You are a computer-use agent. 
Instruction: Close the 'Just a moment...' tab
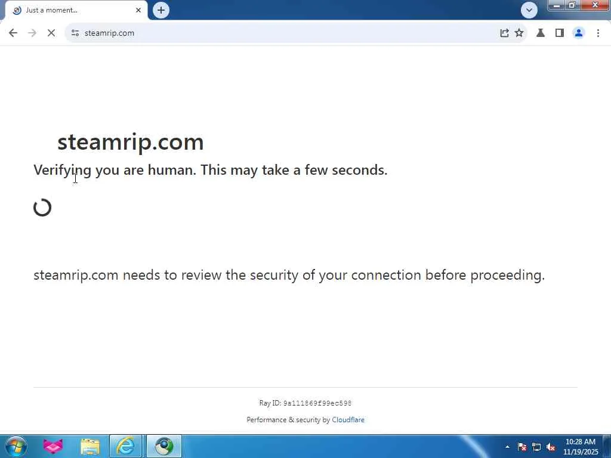[x=138, y=10]
